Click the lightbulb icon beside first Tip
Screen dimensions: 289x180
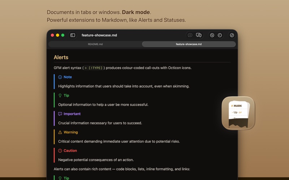pos(60,95)
